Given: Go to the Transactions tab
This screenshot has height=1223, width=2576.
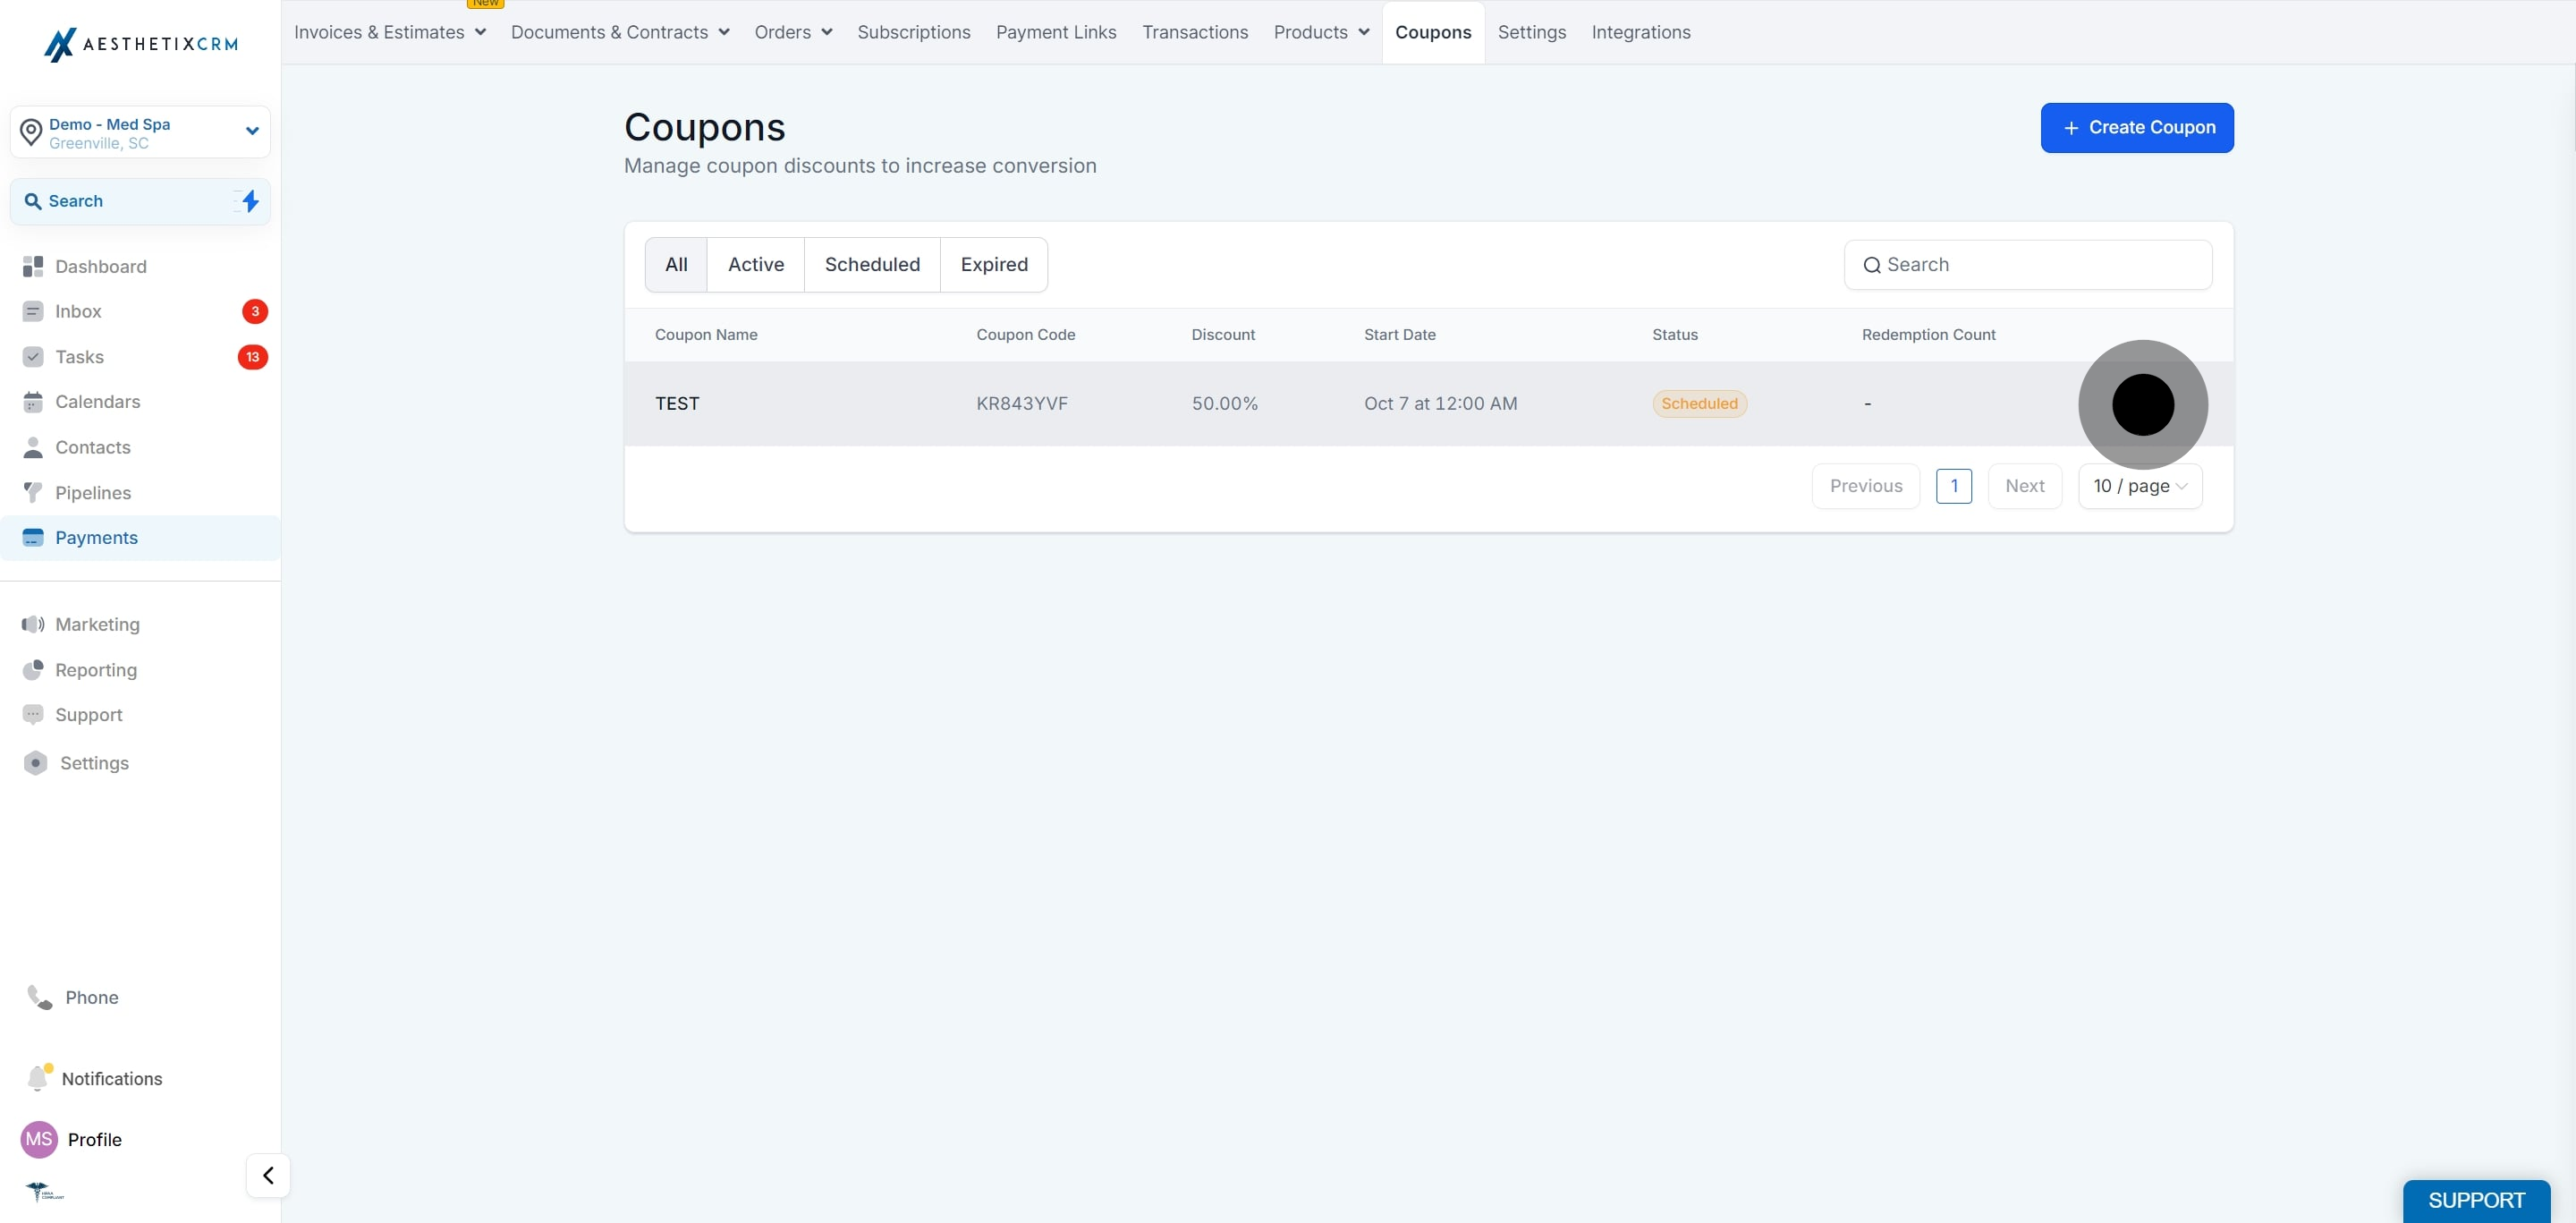Looking at the screenshot, I should tap(1195, 32).
